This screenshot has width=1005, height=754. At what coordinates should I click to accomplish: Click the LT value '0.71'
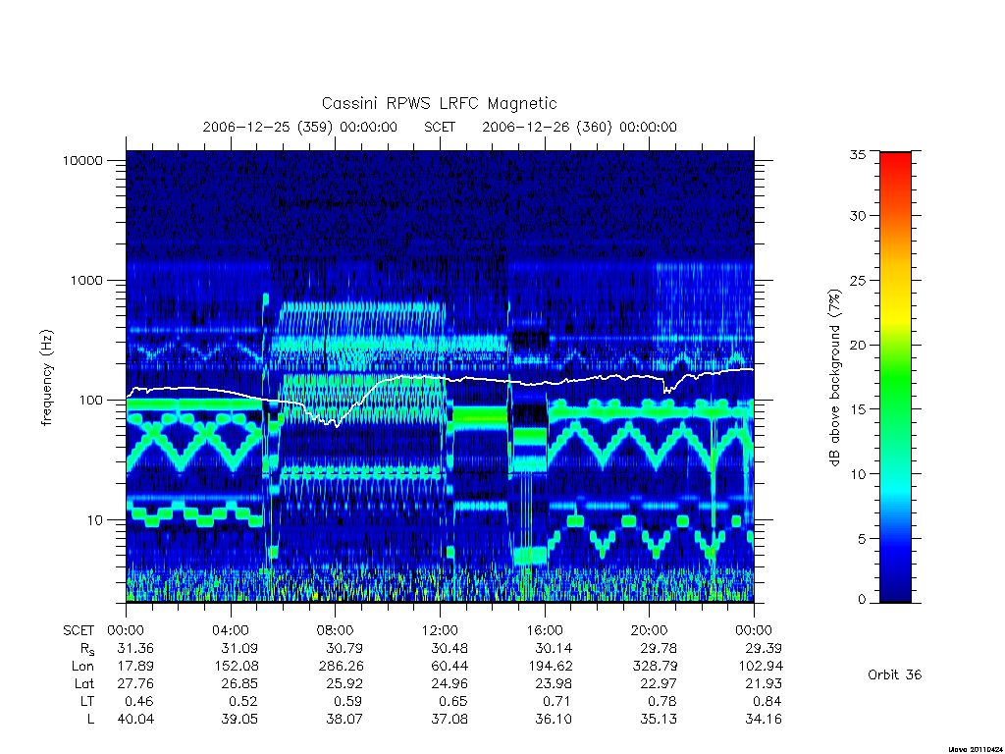click(557, 701)
